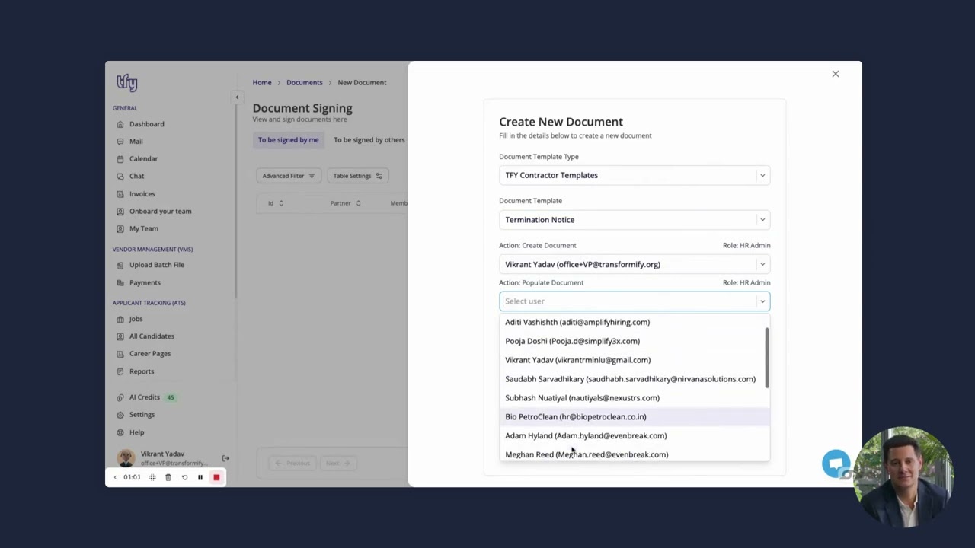Restart the recording
The image size is (975, 548).
pos(184,477)
